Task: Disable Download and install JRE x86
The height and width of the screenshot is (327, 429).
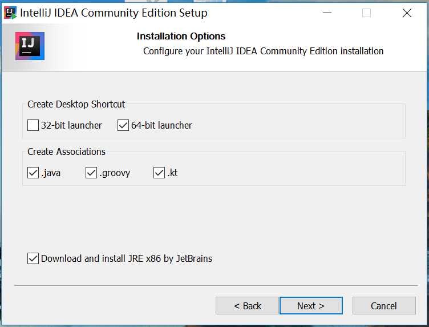Action: 33,258
